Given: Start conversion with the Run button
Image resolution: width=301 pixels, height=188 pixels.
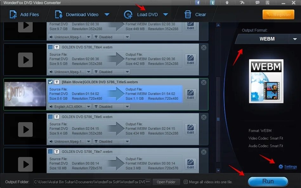Looking at the screenshot, I should pyautogui.click(x=268, y=181).
